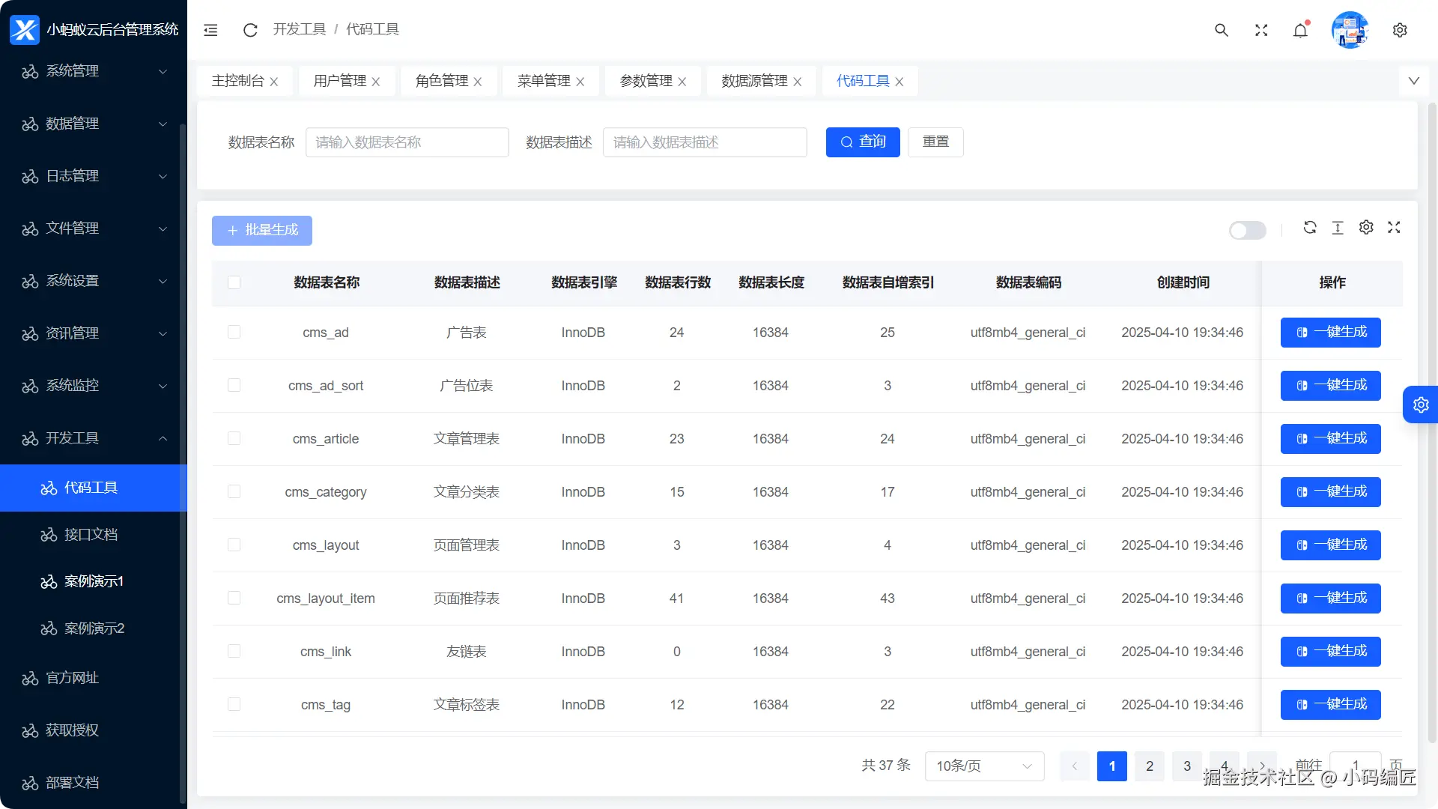Screen dimensions: 1438x809
Task: Check the checkbox for cms_ad row
Action: point(234,332)
